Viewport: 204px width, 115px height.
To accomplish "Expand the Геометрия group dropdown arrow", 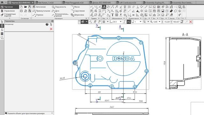I will pos(86,19).
